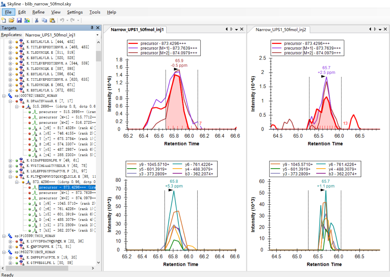This screenshot has width=390, height=277.
Task: Switch to Narrow_UPS1_50fmol_inj2 tab
Action: click(x=281, y=30)
